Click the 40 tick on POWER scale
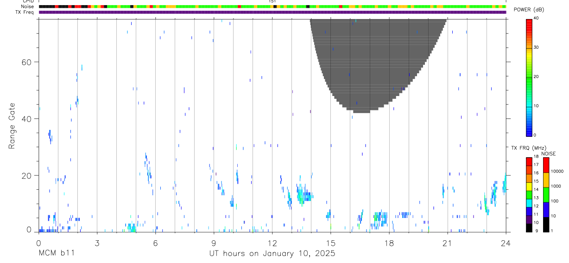Viewport: 569px width, 263px height. point(536,18)
